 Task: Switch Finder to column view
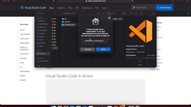[x=109, y=13]
